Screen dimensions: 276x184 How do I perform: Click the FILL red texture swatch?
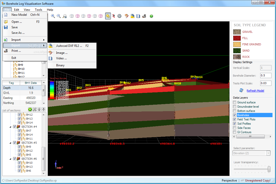click(x=237, y=38)
